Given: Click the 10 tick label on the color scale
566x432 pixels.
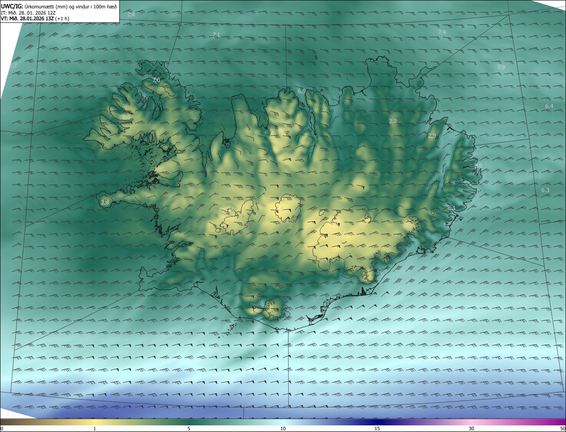Looking at the screenshot, I should tap(283, 428).
